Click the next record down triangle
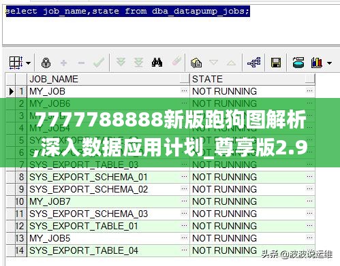The width and height of the screenshot is (340, 266). click(x=213, y=62)
